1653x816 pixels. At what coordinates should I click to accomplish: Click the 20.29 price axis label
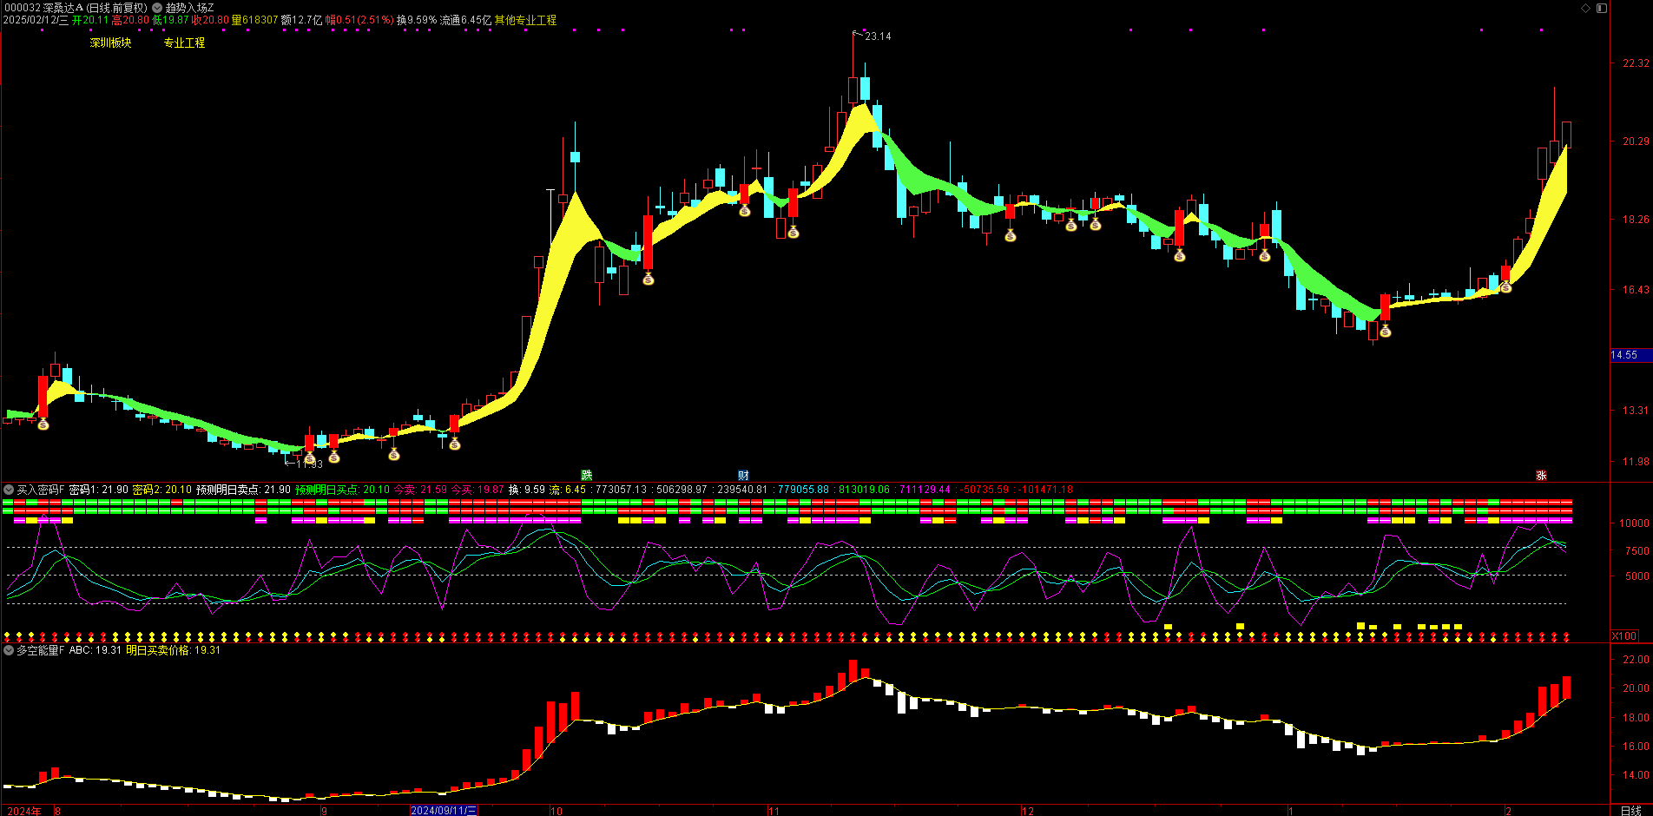tap(1636, 141)
